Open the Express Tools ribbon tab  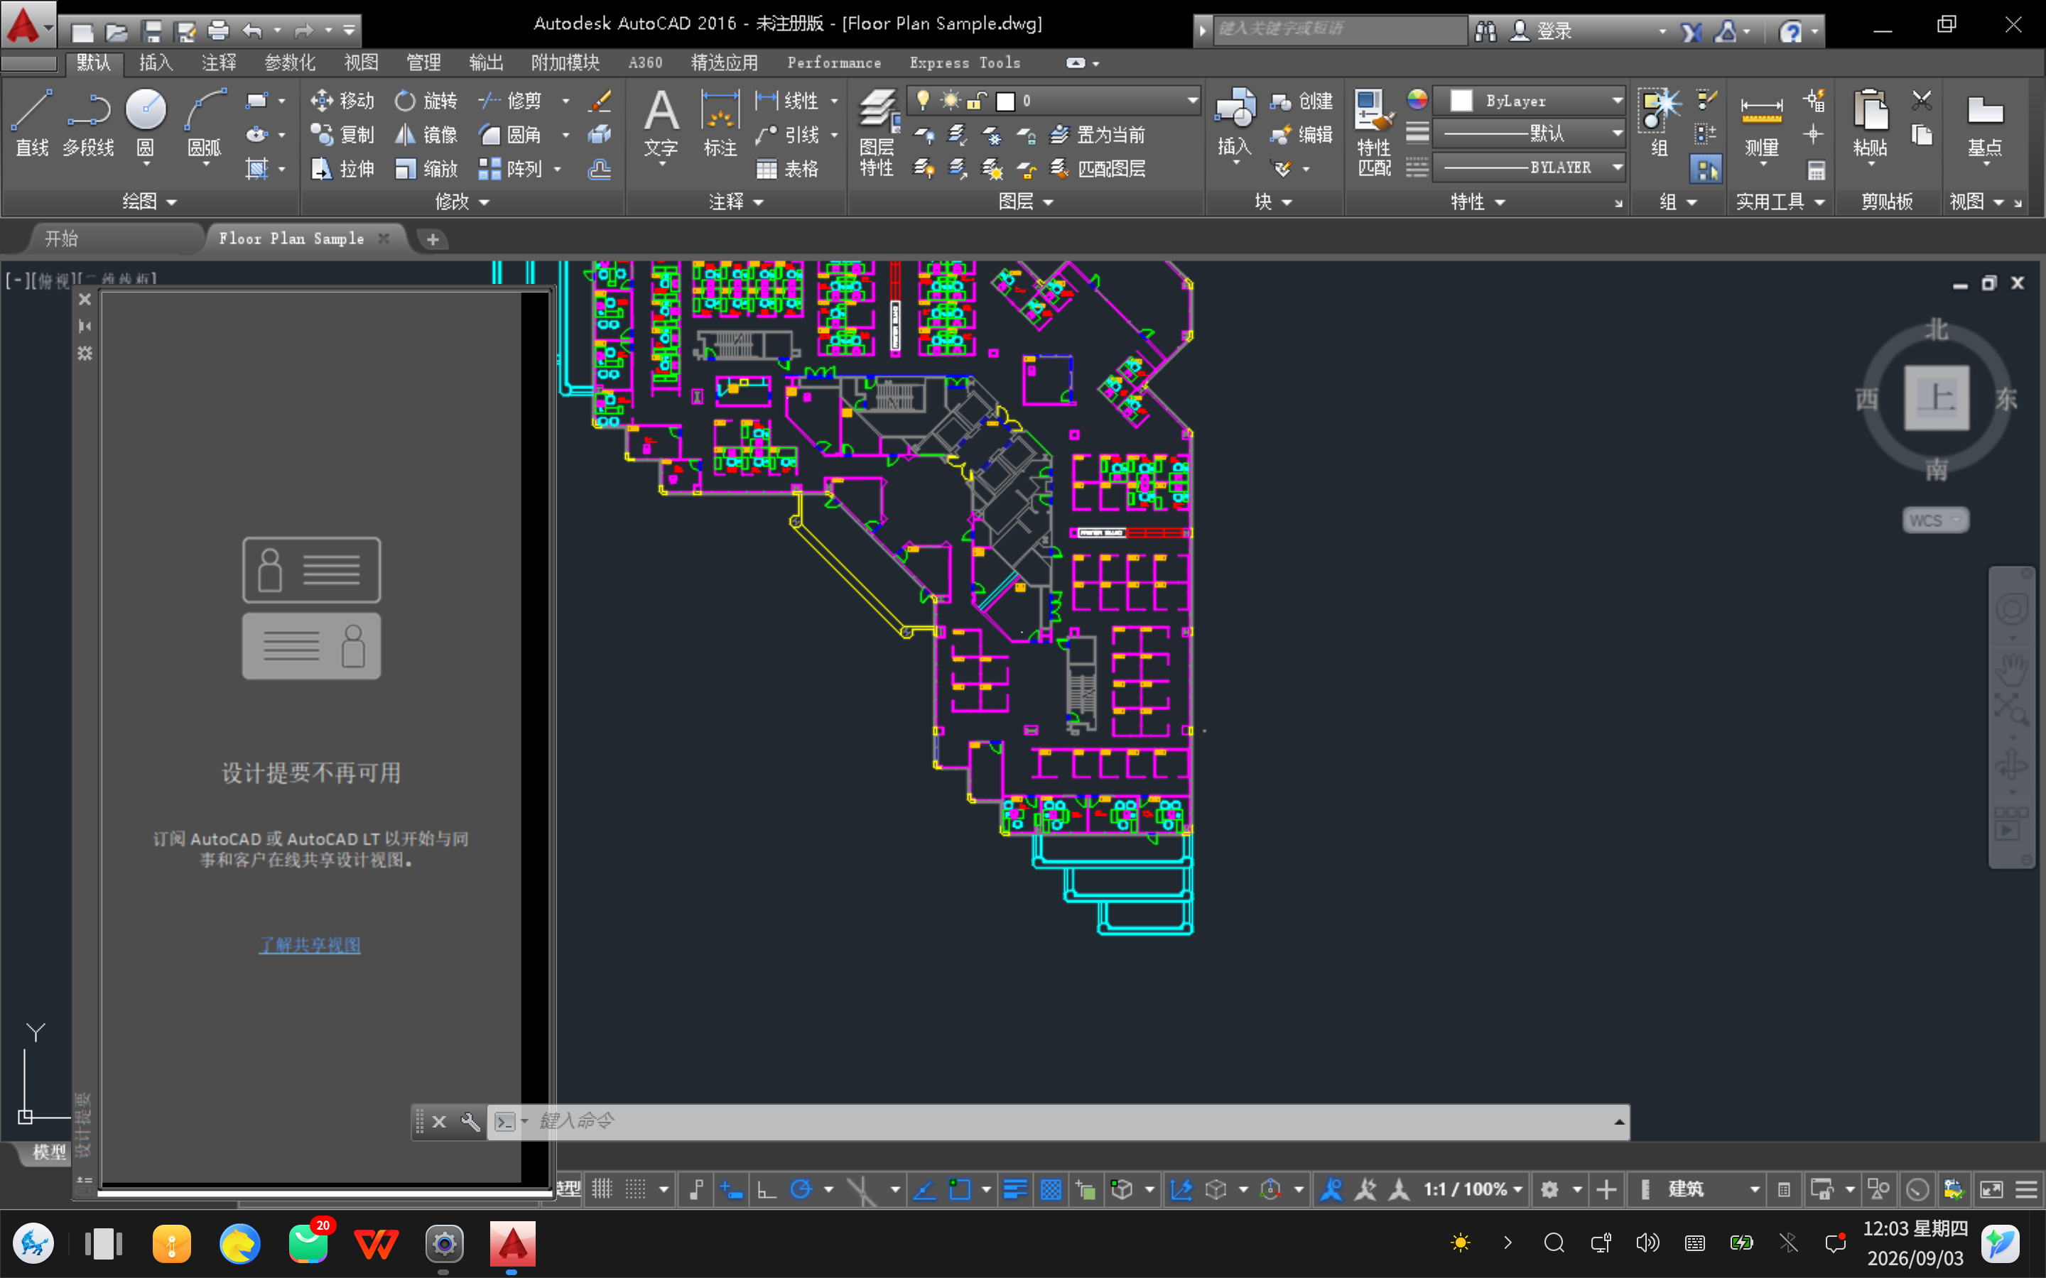[965, 62]
